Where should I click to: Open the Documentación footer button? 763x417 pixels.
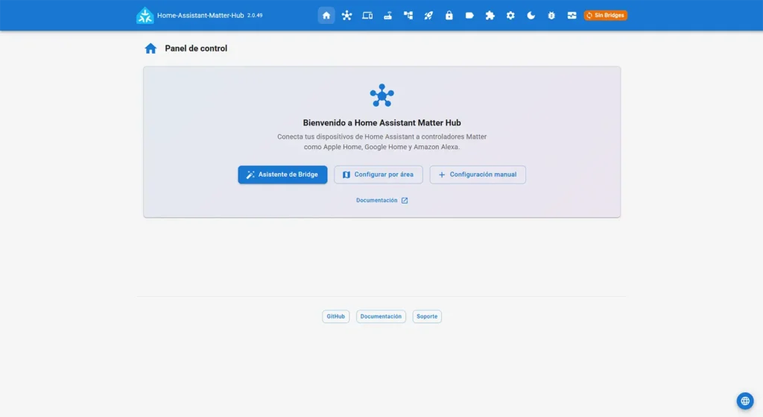(x=381, y=316)
